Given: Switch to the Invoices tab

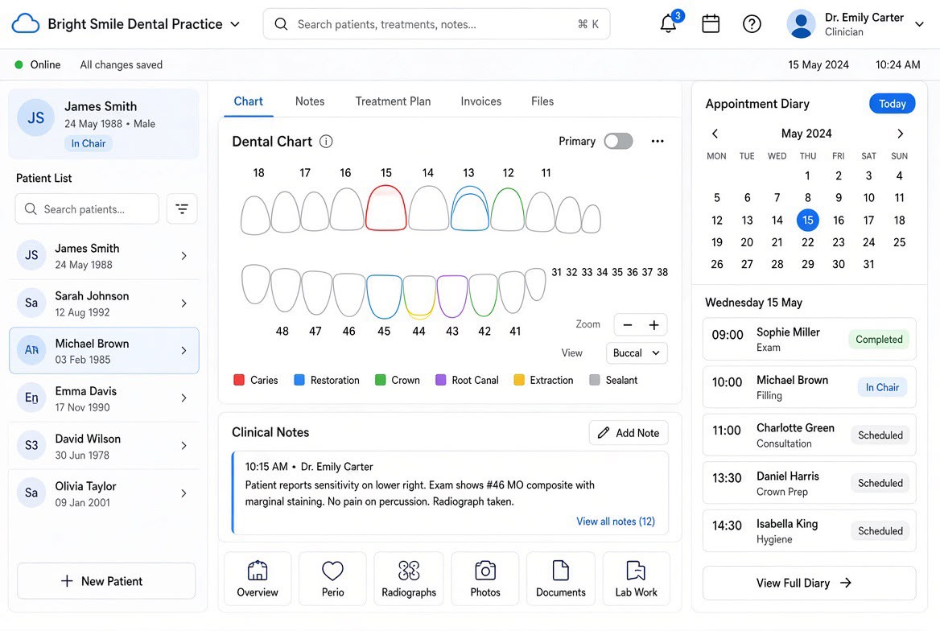Looking at the screenshot, I should 480,101.
